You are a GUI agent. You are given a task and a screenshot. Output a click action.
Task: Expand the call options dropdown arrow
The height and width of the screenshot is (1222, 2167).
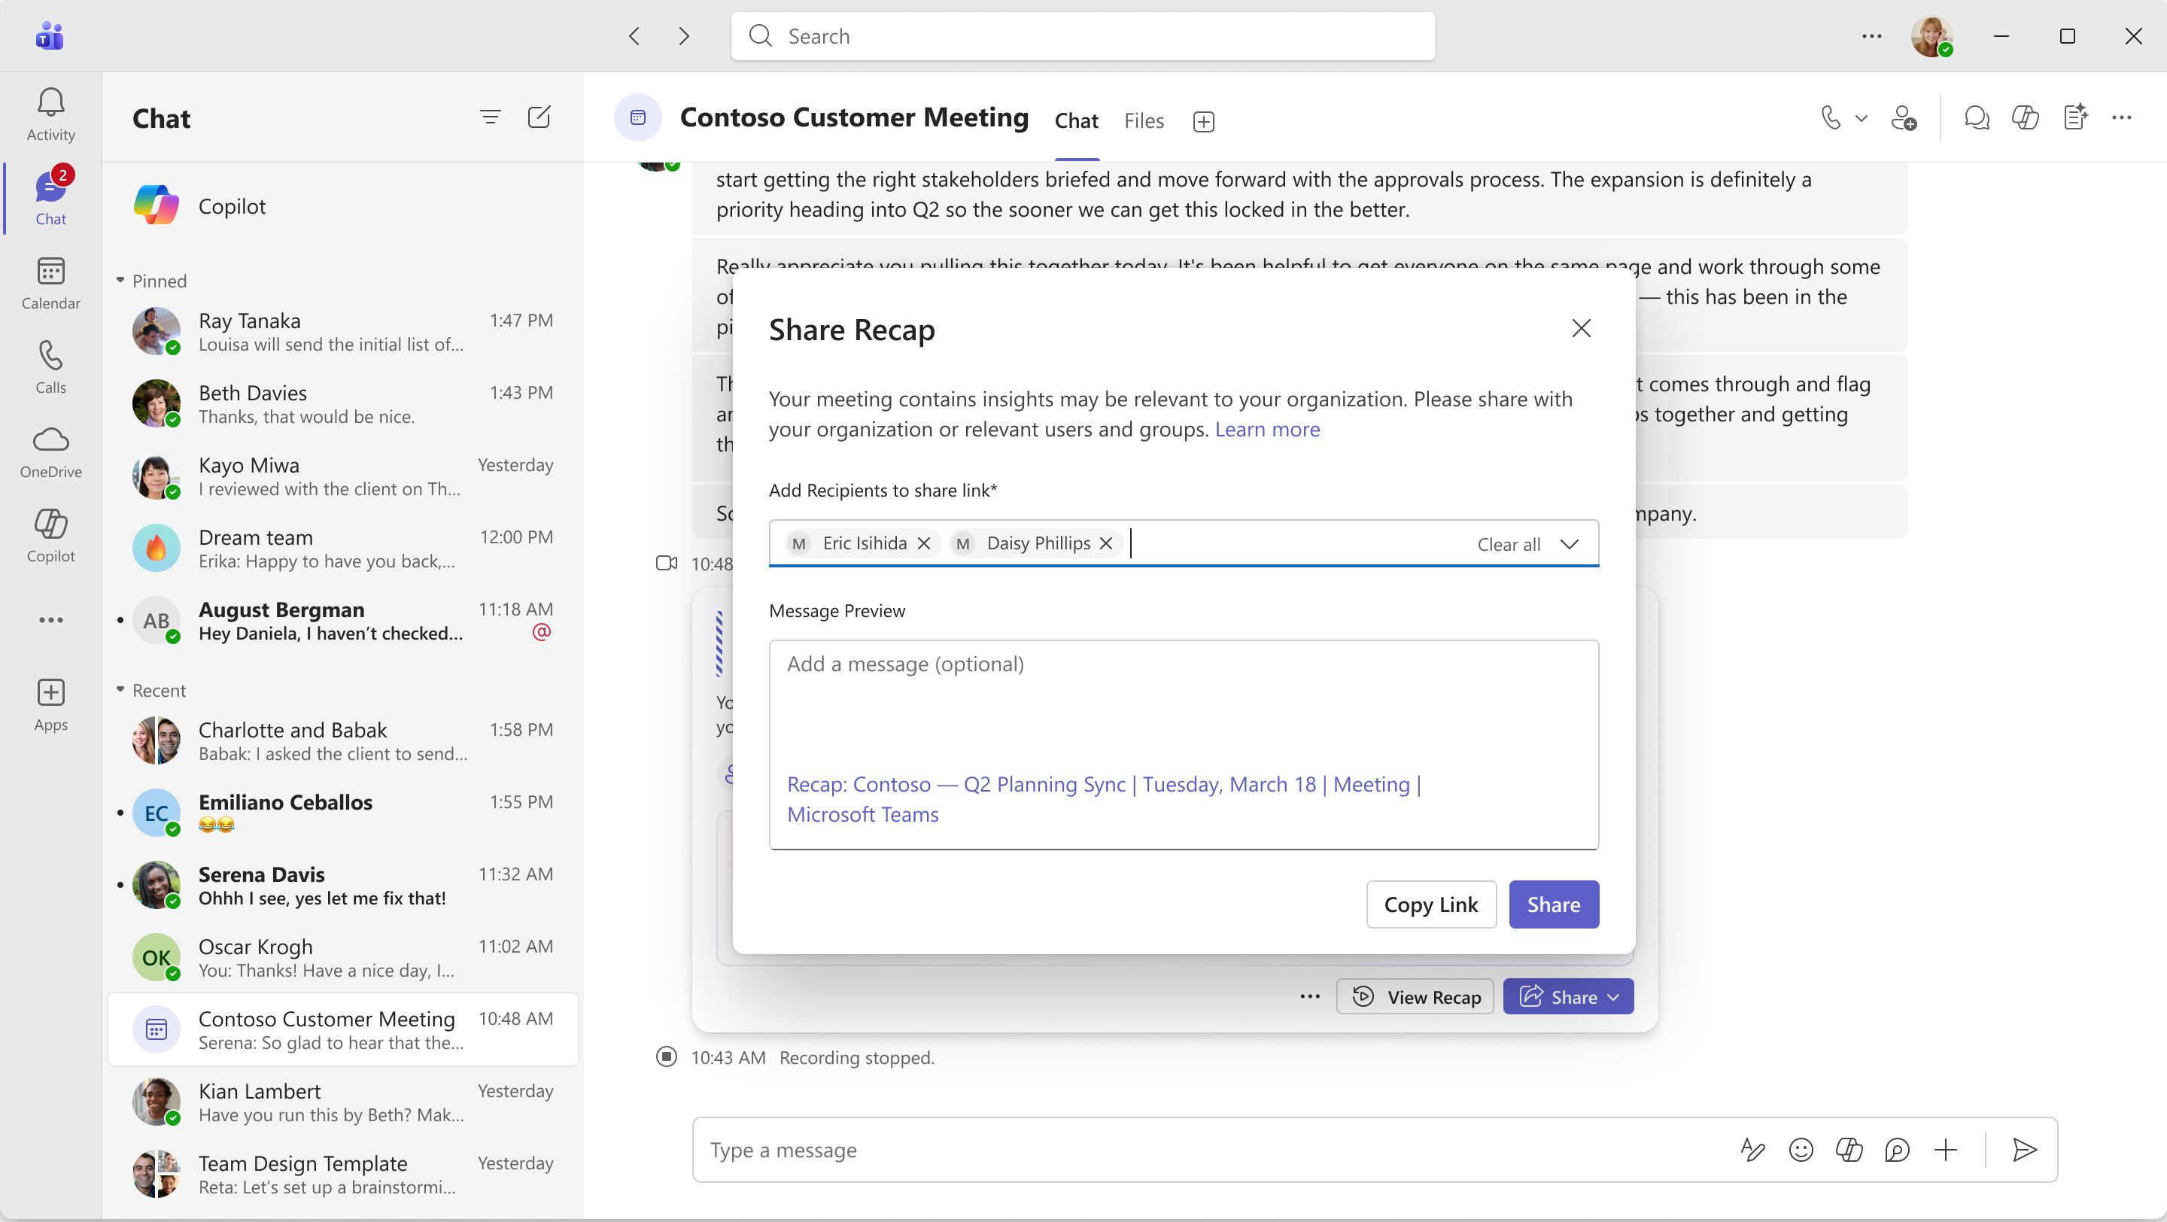tap(1861, 117)
